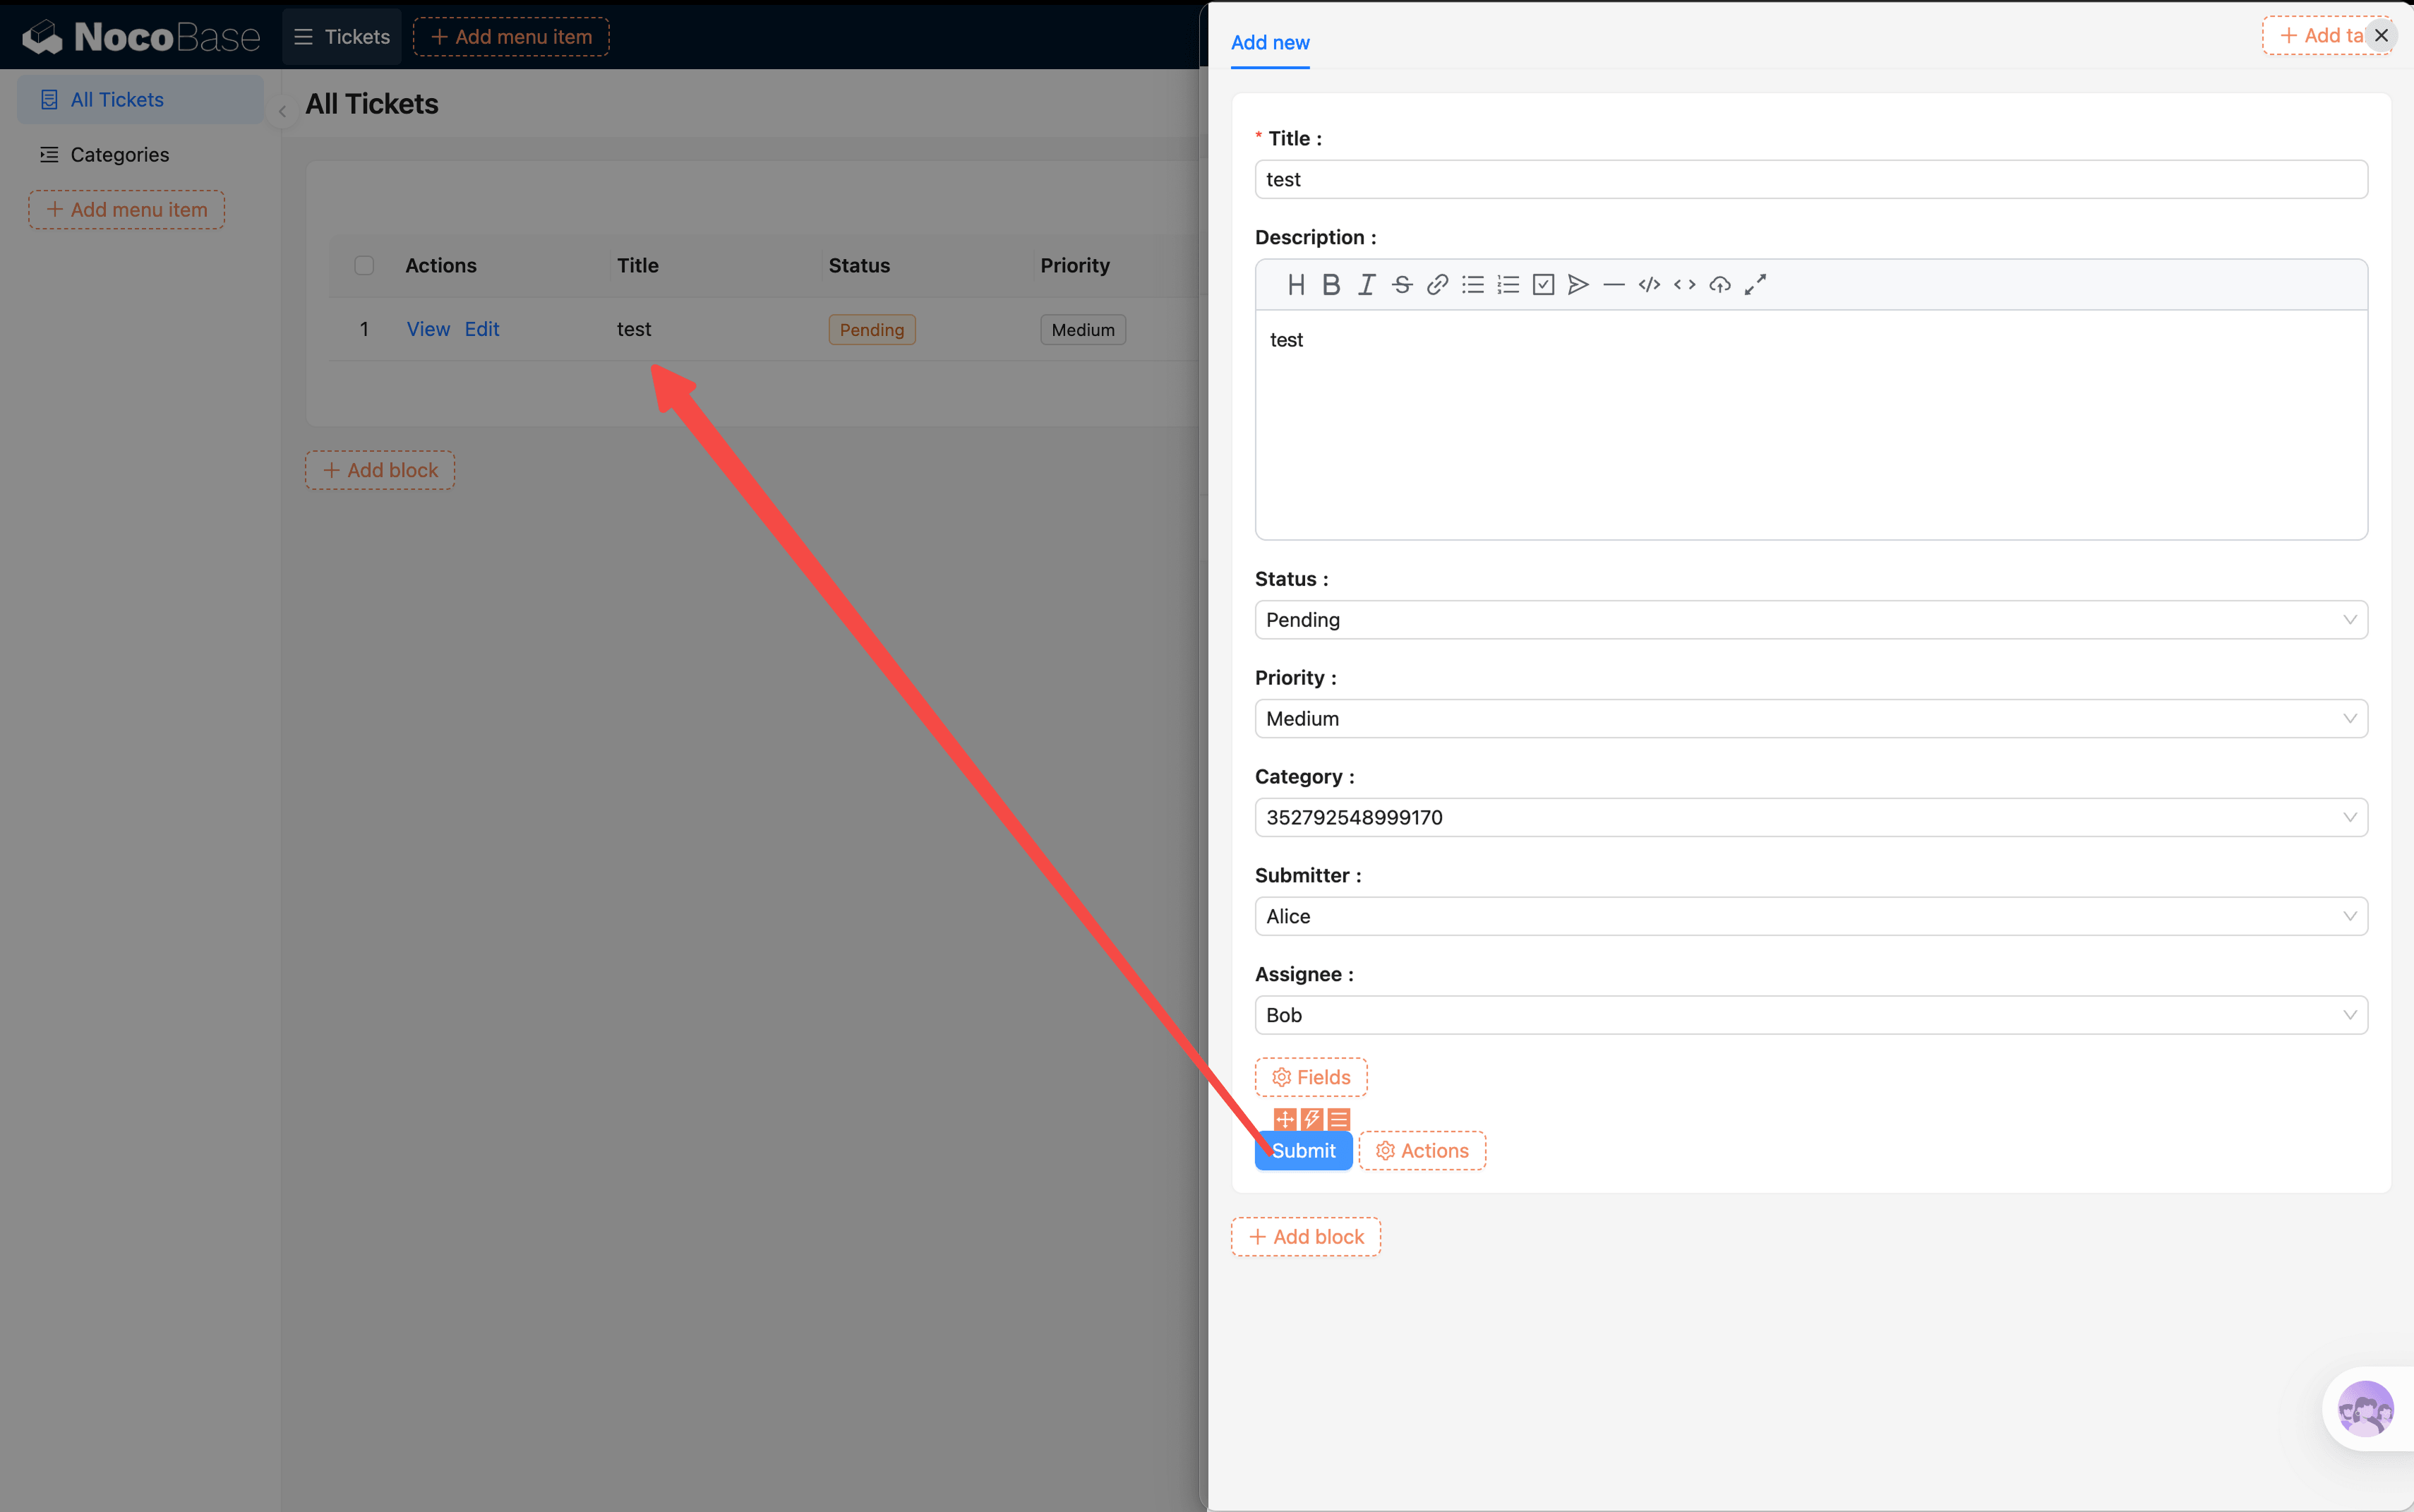Click into the Title input field

1810,180
